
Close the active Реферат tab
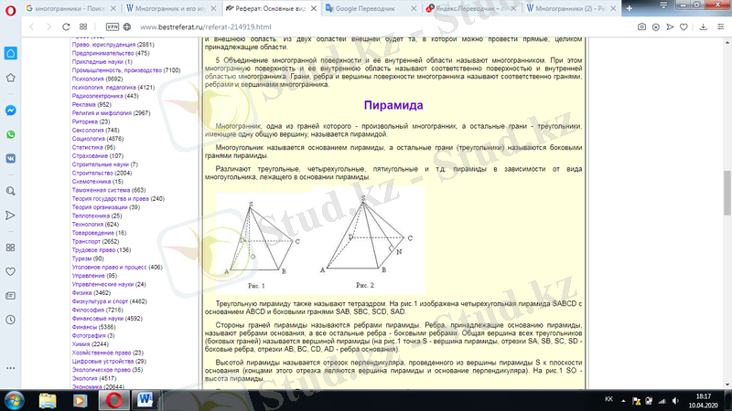(x=314, y=8)
